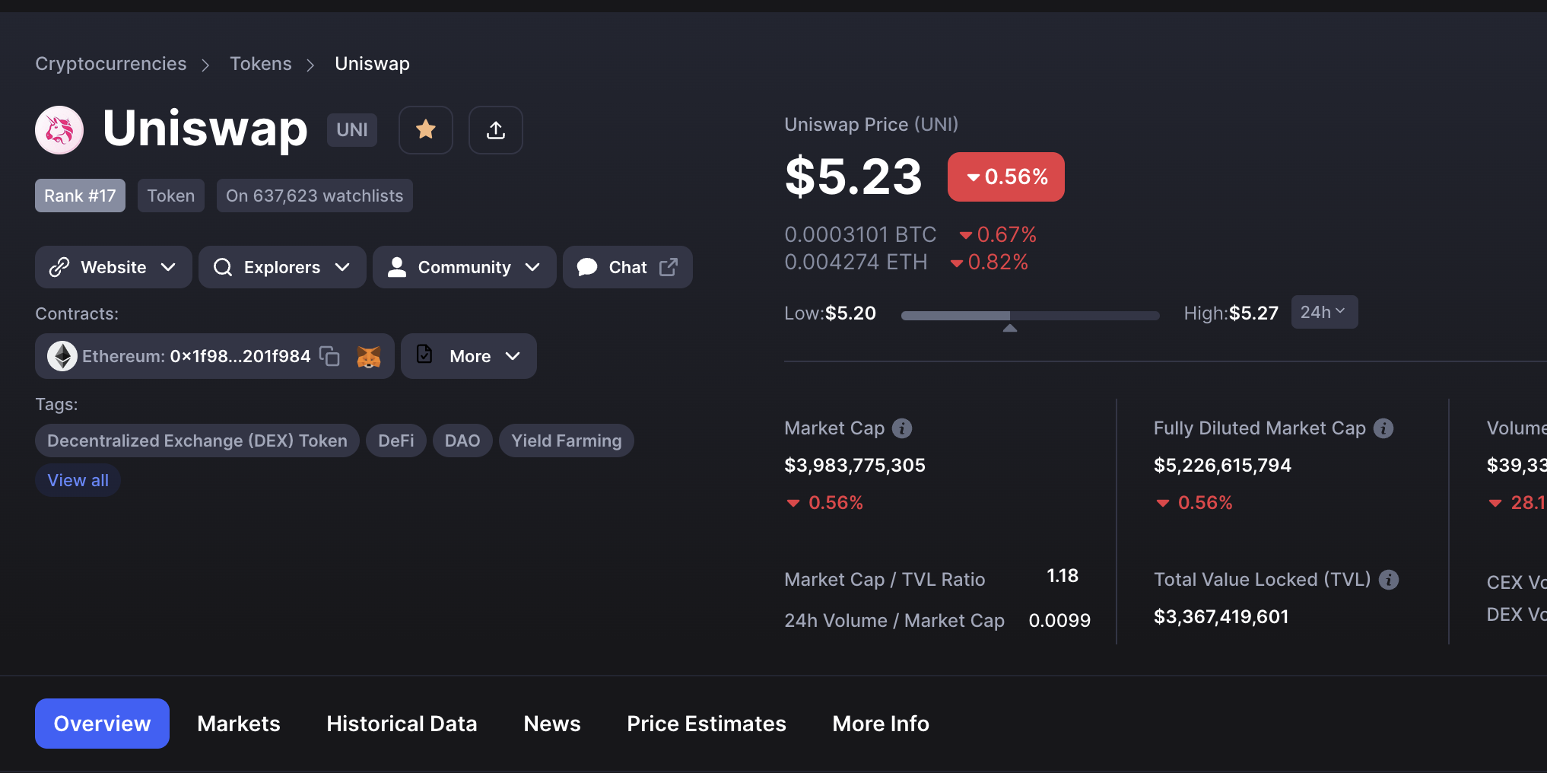Open the Price Estimates tab
This screenshot has width=1547, height=773.
pyautogui.click(x=707, y=724)
